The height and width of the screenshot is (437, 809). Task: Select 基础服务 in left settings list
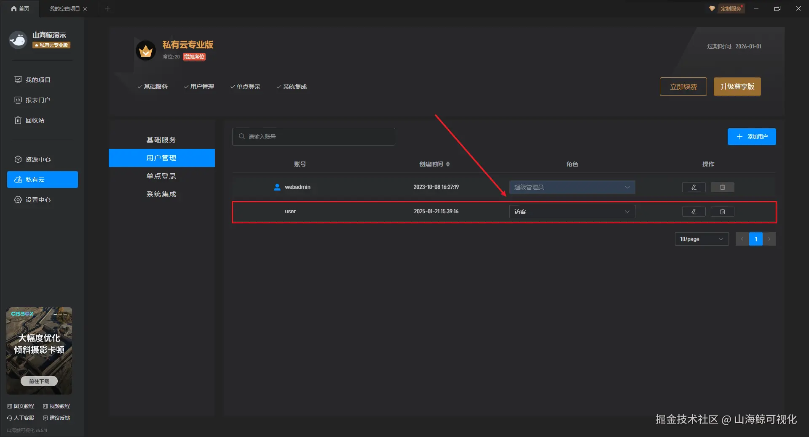click(x=162, y=140)
